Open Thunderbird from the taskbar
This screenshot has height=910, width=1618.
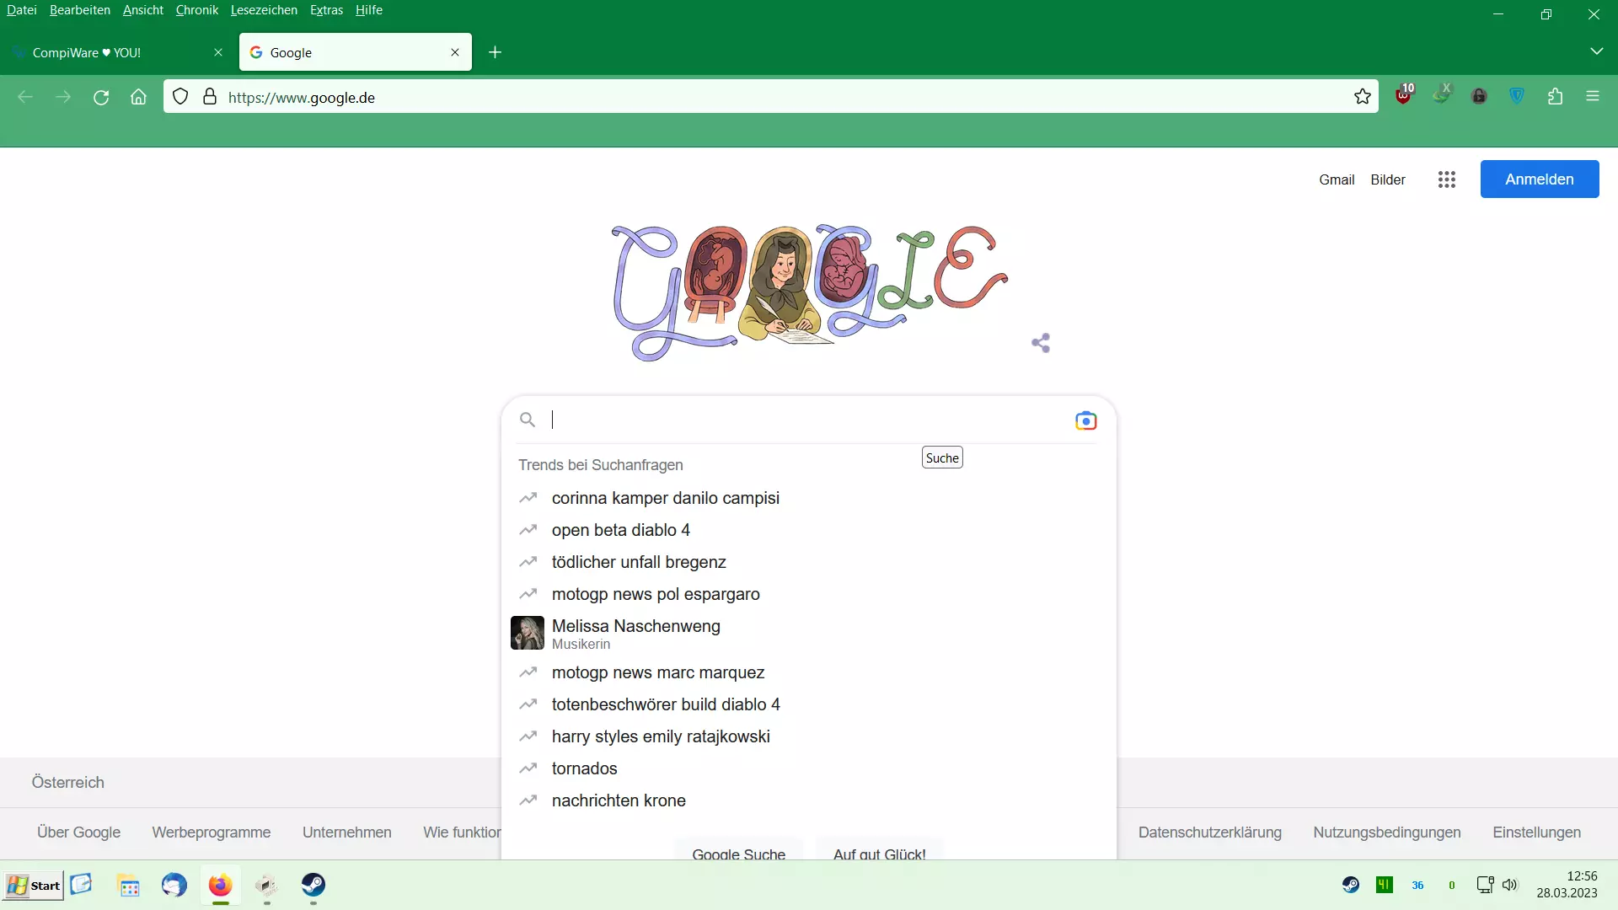(x=174, y=885)
